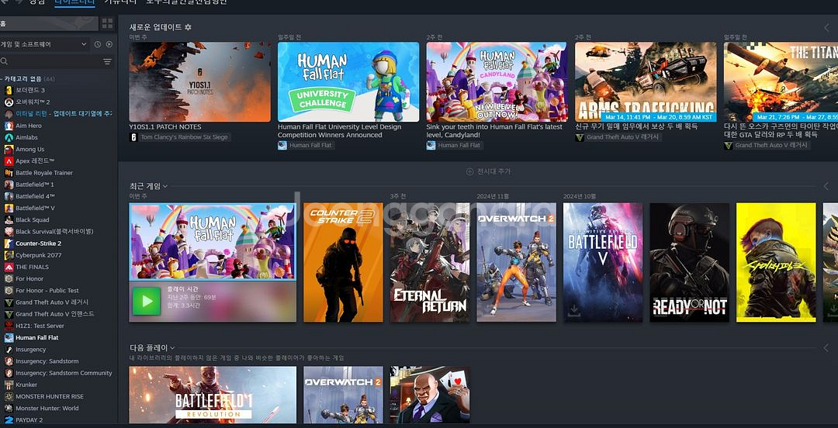Click the plus icon beside 선시대 추가
The height and width of the screenshot is (428, 838).
[x=469, y=171]
